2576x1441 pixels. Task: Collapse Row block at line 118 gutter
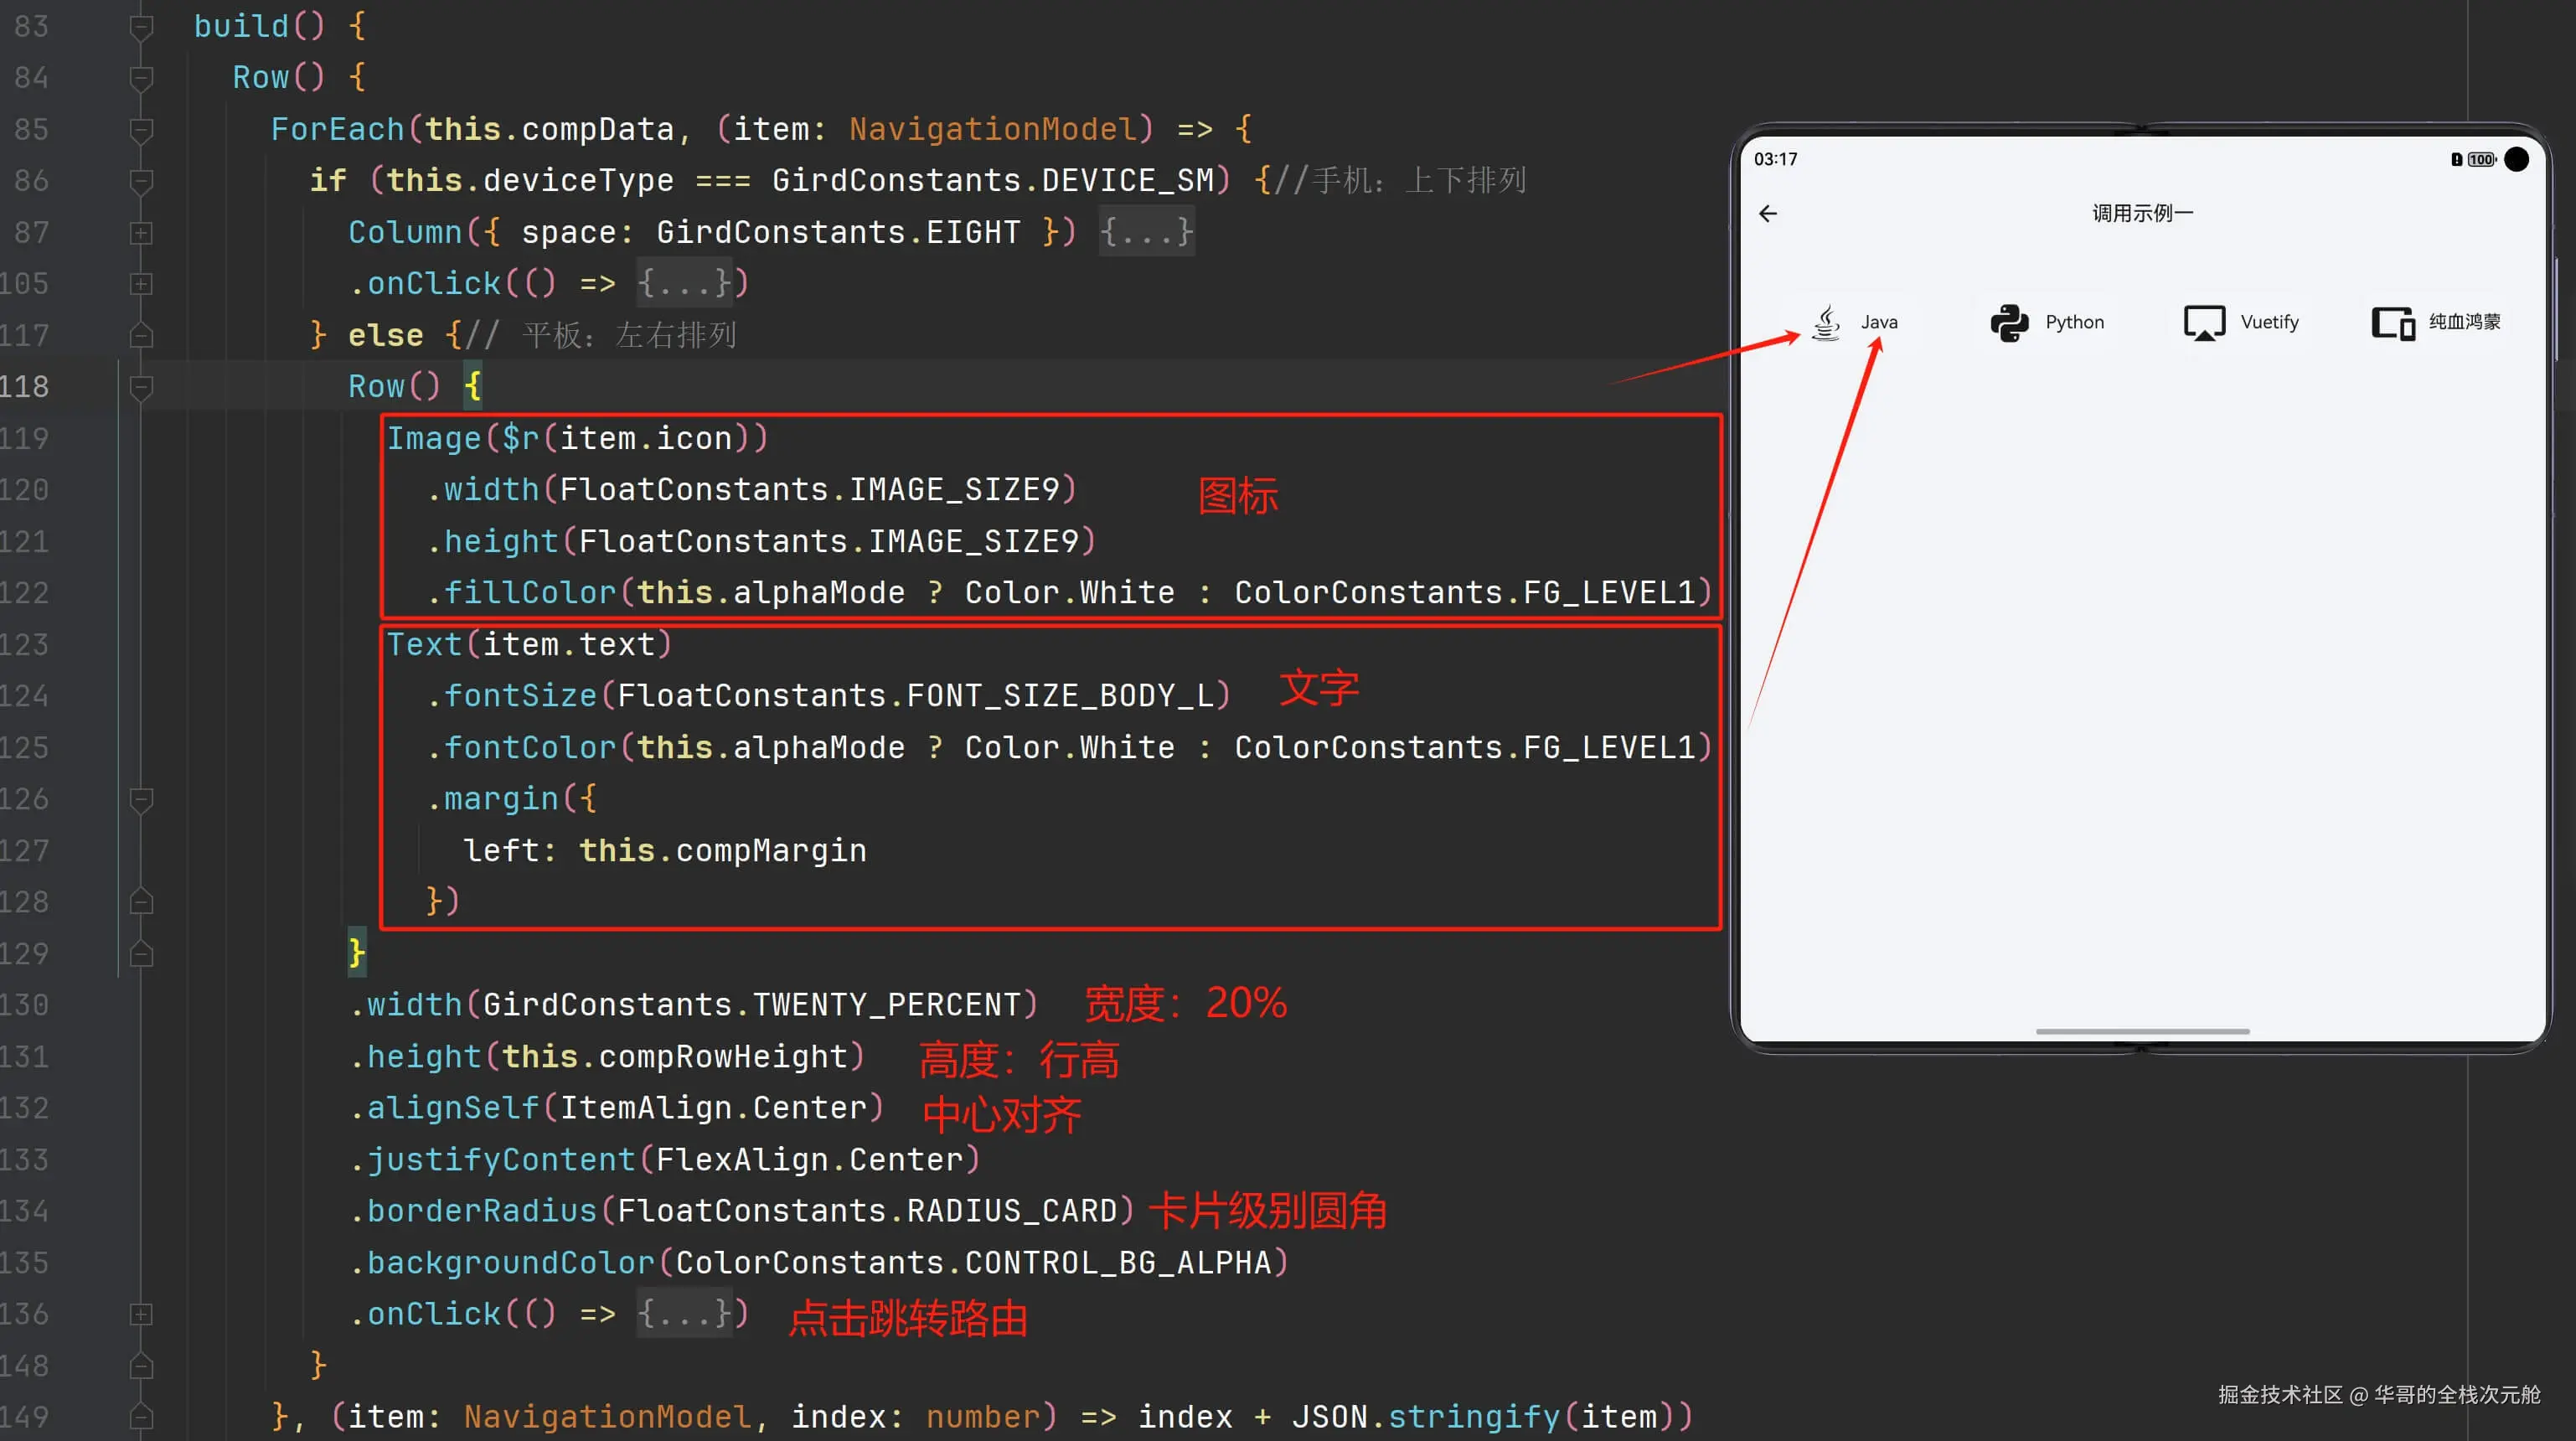141,387
